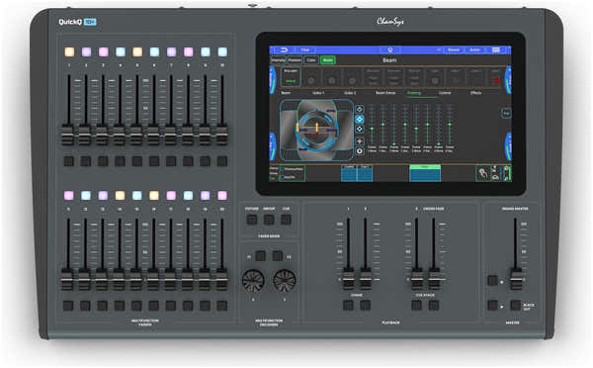Screen dimensions: 593x368
Task: Tap the four-arrow move icon beside the shutter preview
Action: 360,140
